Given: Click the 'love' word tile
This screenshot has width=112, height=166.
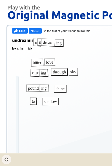Looking at the screenshot, I should click(50, 62).
